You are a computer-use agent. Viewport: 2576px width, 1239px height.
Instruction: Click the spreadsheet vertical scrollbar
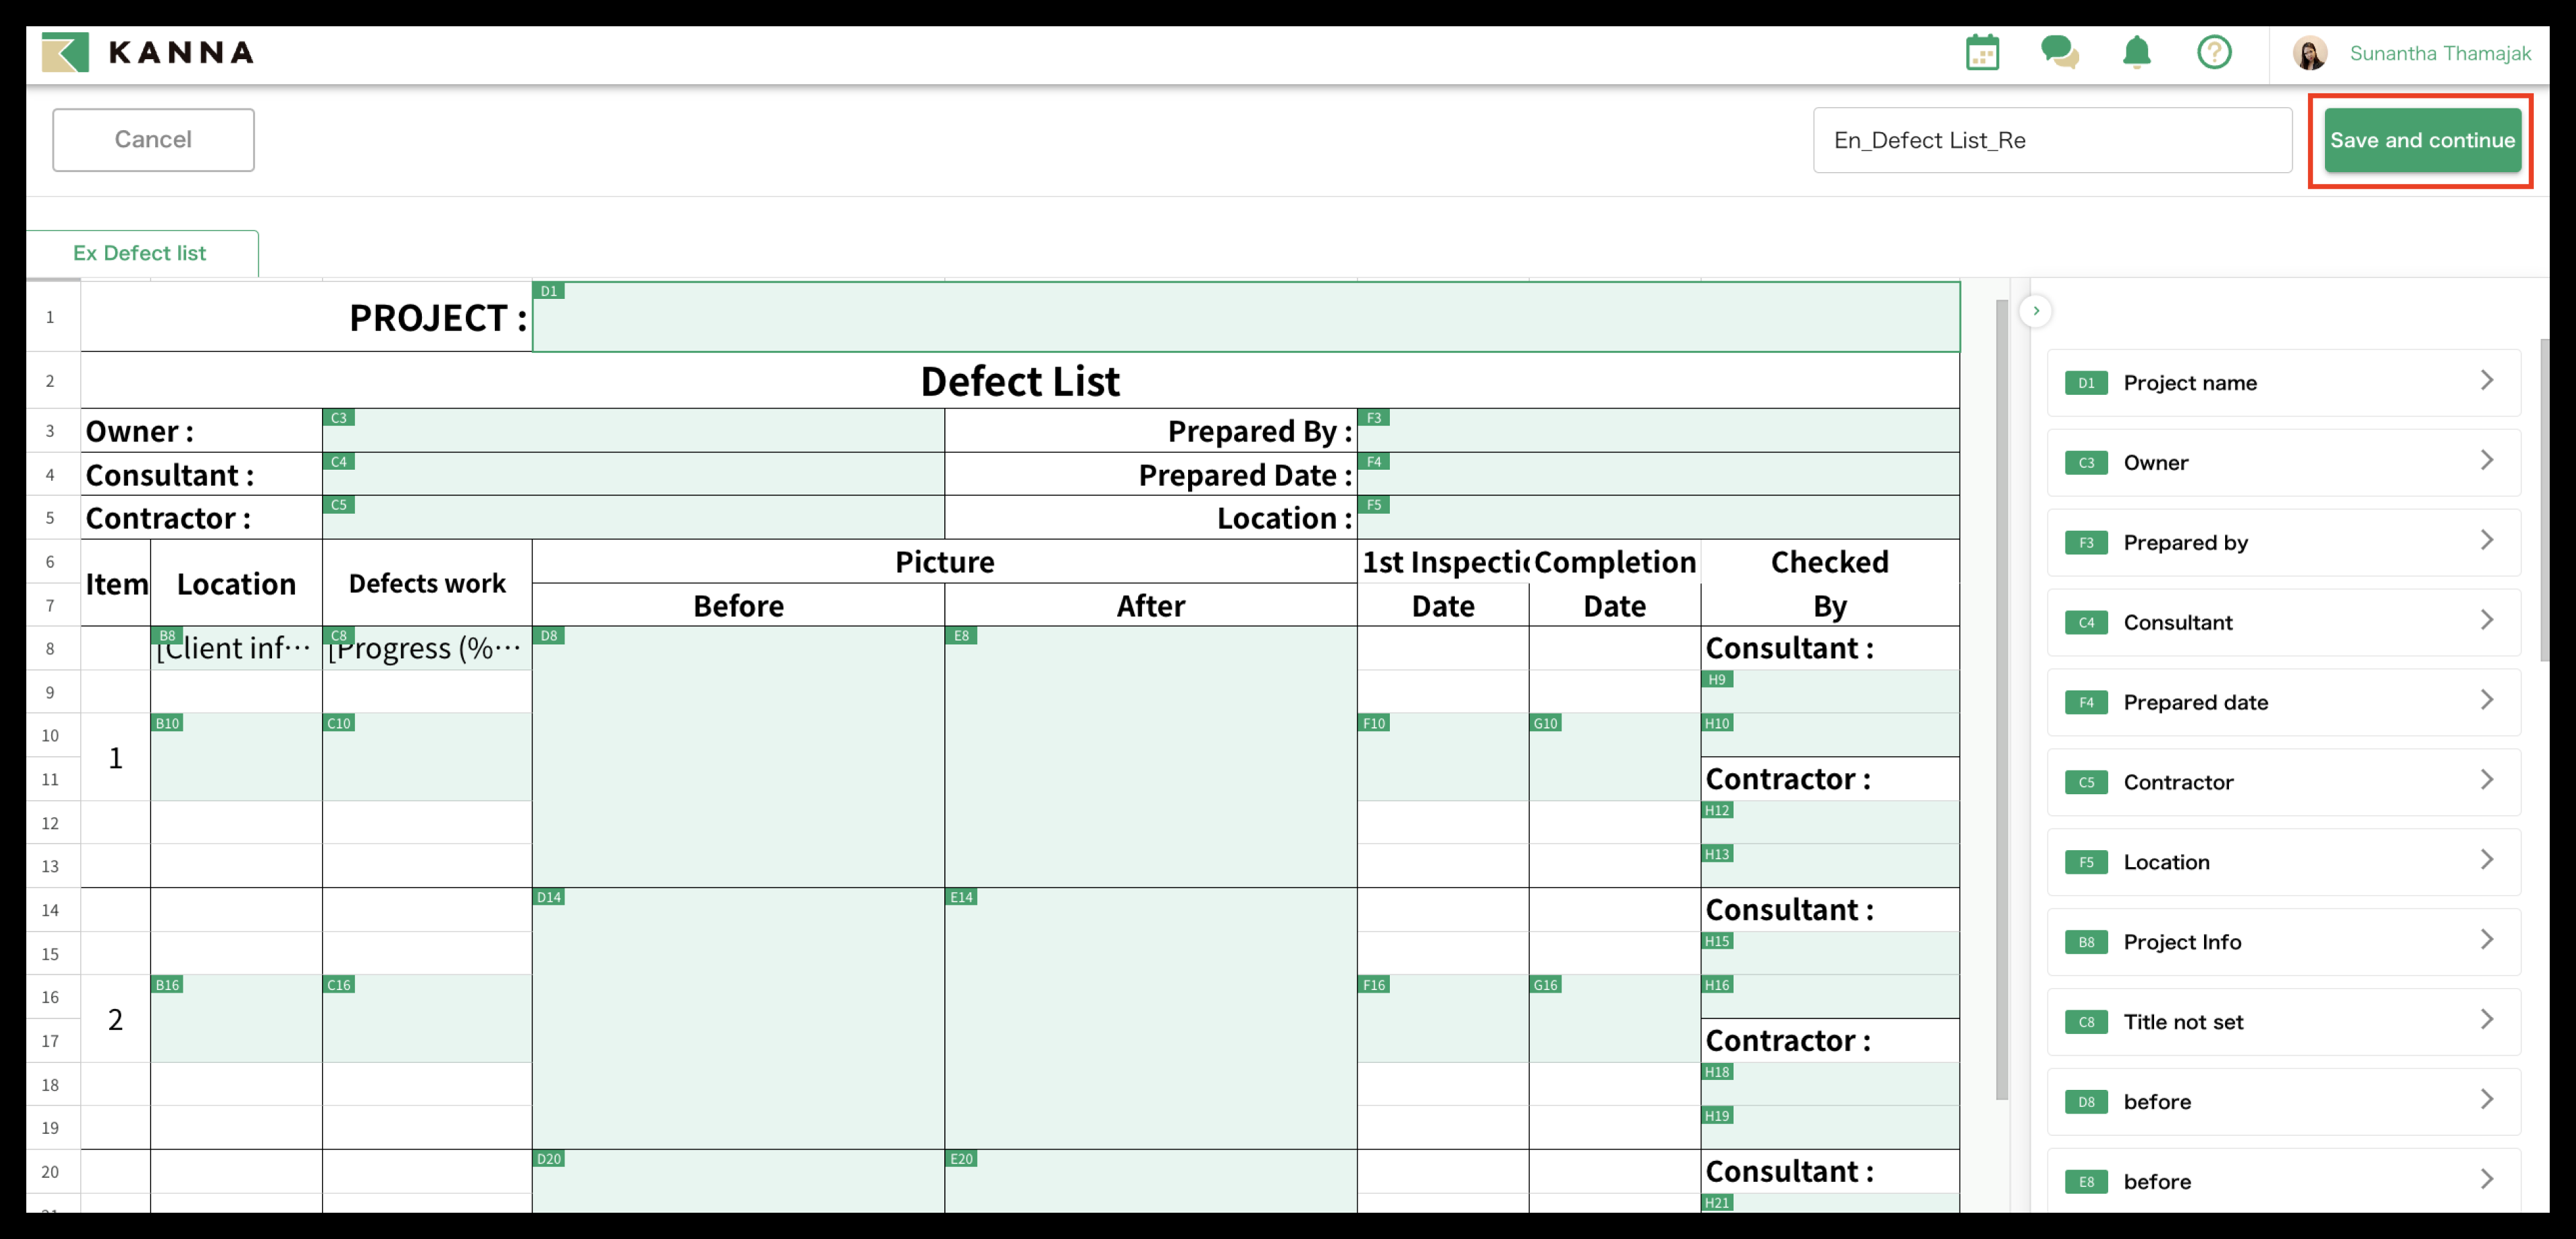(2001, 700)
